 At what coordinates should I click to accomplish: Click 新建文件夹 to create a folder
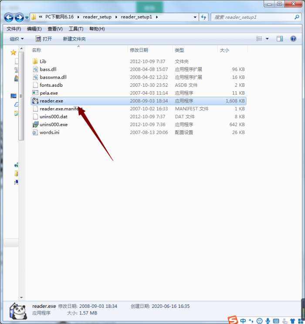[x=74, y=39]
